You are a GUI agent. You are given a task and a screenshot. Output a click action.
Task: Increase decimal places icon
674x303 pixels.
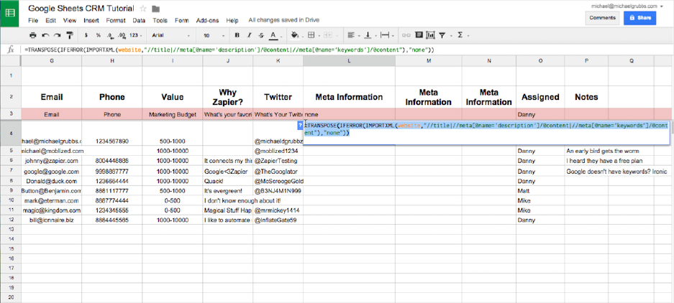(x=122, y=35)
